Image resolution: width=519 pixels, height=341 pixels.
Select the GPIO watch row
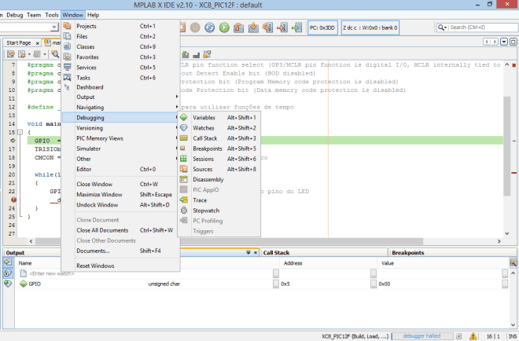(x=262, y=284)
